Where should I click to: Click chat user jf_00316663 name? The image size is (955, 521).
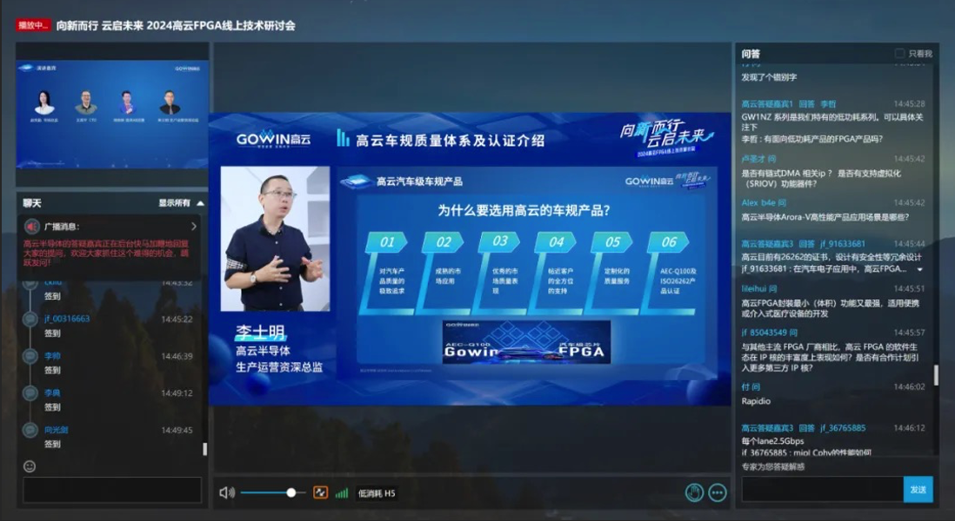click(x=67, y=319)
